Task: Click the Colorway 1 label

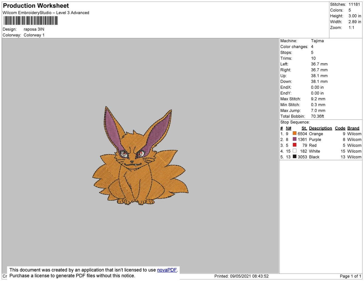Action: coord(34,35)
